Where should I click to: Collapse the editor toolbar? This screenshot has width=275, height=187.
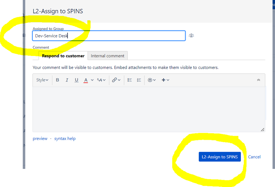tap(258, 80)
